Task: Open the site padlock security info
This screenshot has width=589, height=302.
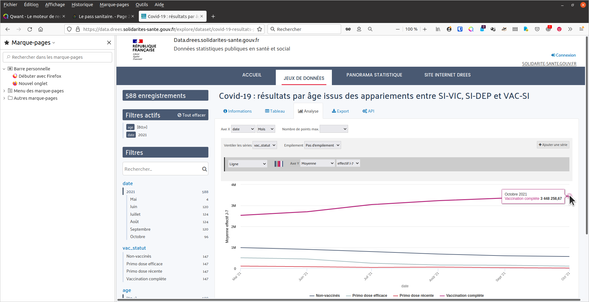Action: pyautogui.click(x=78, y=29)
